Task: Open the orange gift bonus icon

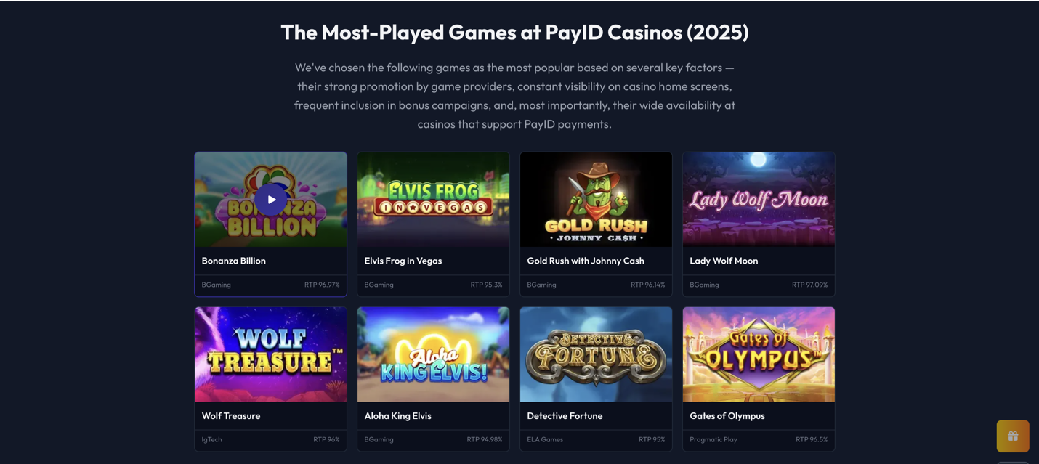Action: tap(1012, 436)
